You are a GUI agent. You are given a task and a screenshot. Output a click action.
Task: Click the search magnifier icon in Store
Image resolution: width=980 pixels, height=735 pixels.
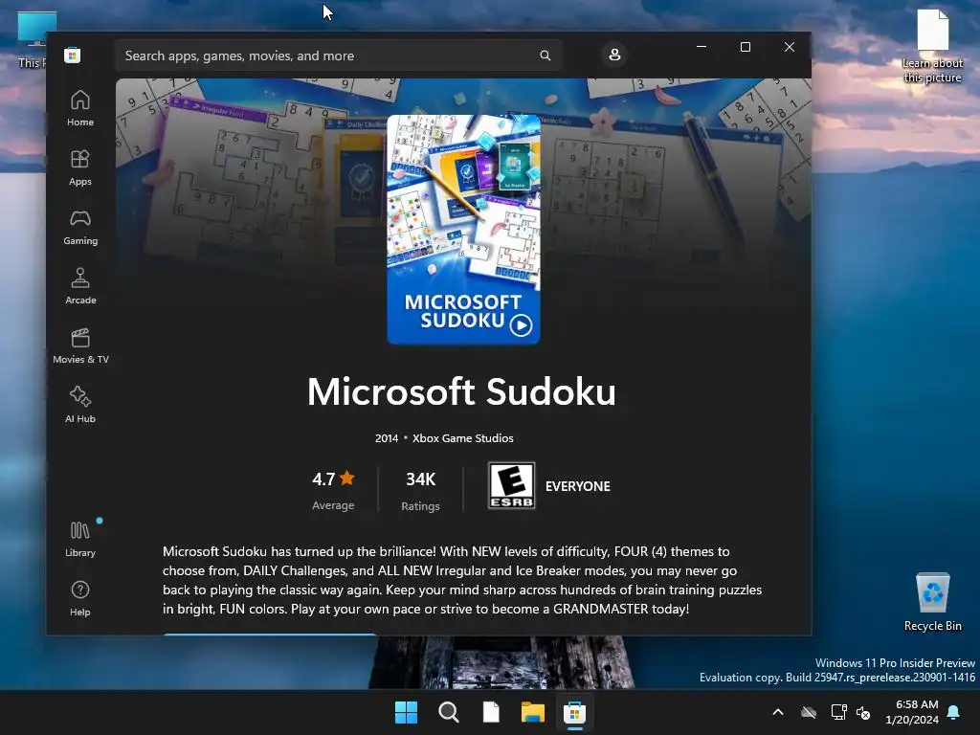tap(545, 56)
